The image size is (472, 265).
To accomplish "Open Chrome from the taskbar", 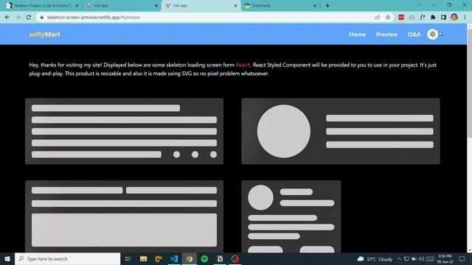I will [190, 258].
